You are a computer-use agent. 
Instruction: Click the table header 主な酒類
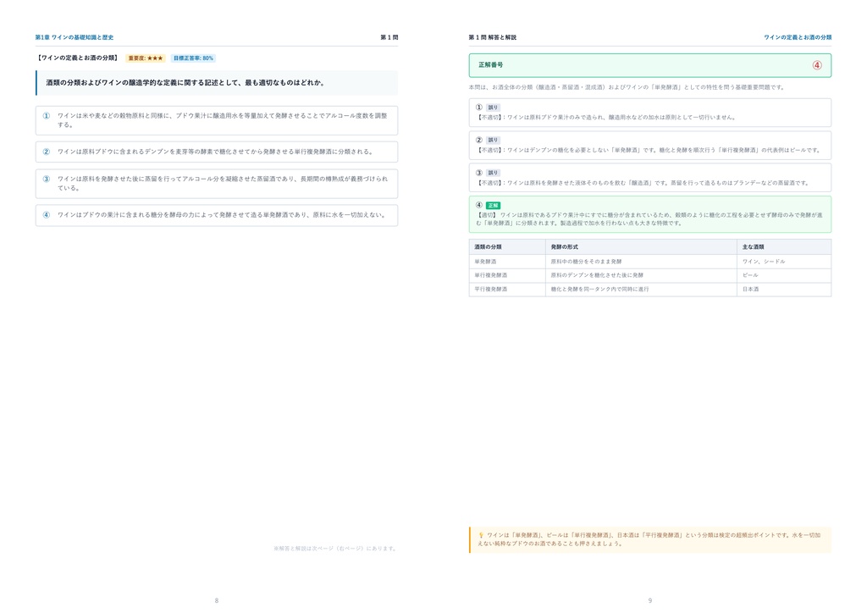coord(753,247)
